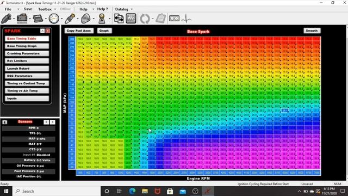Expand the shifter knob icon dropdown arrow

point(109,19)
